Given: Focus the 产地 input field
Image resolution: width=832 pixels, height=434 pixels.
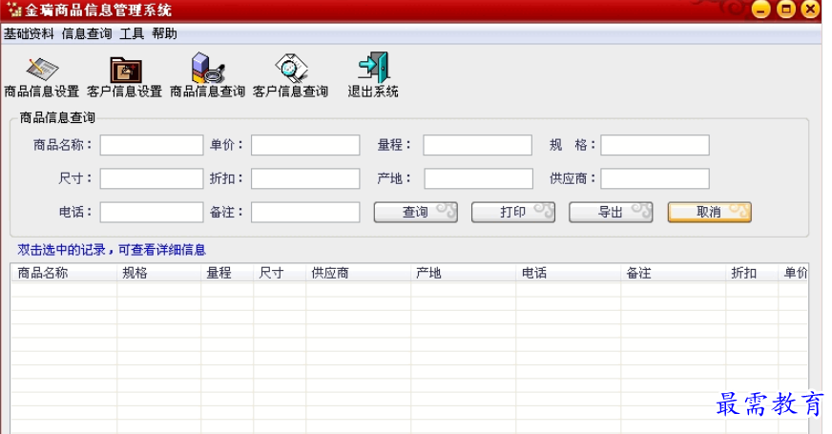Looking at the screenshot, I should (479, 178).
